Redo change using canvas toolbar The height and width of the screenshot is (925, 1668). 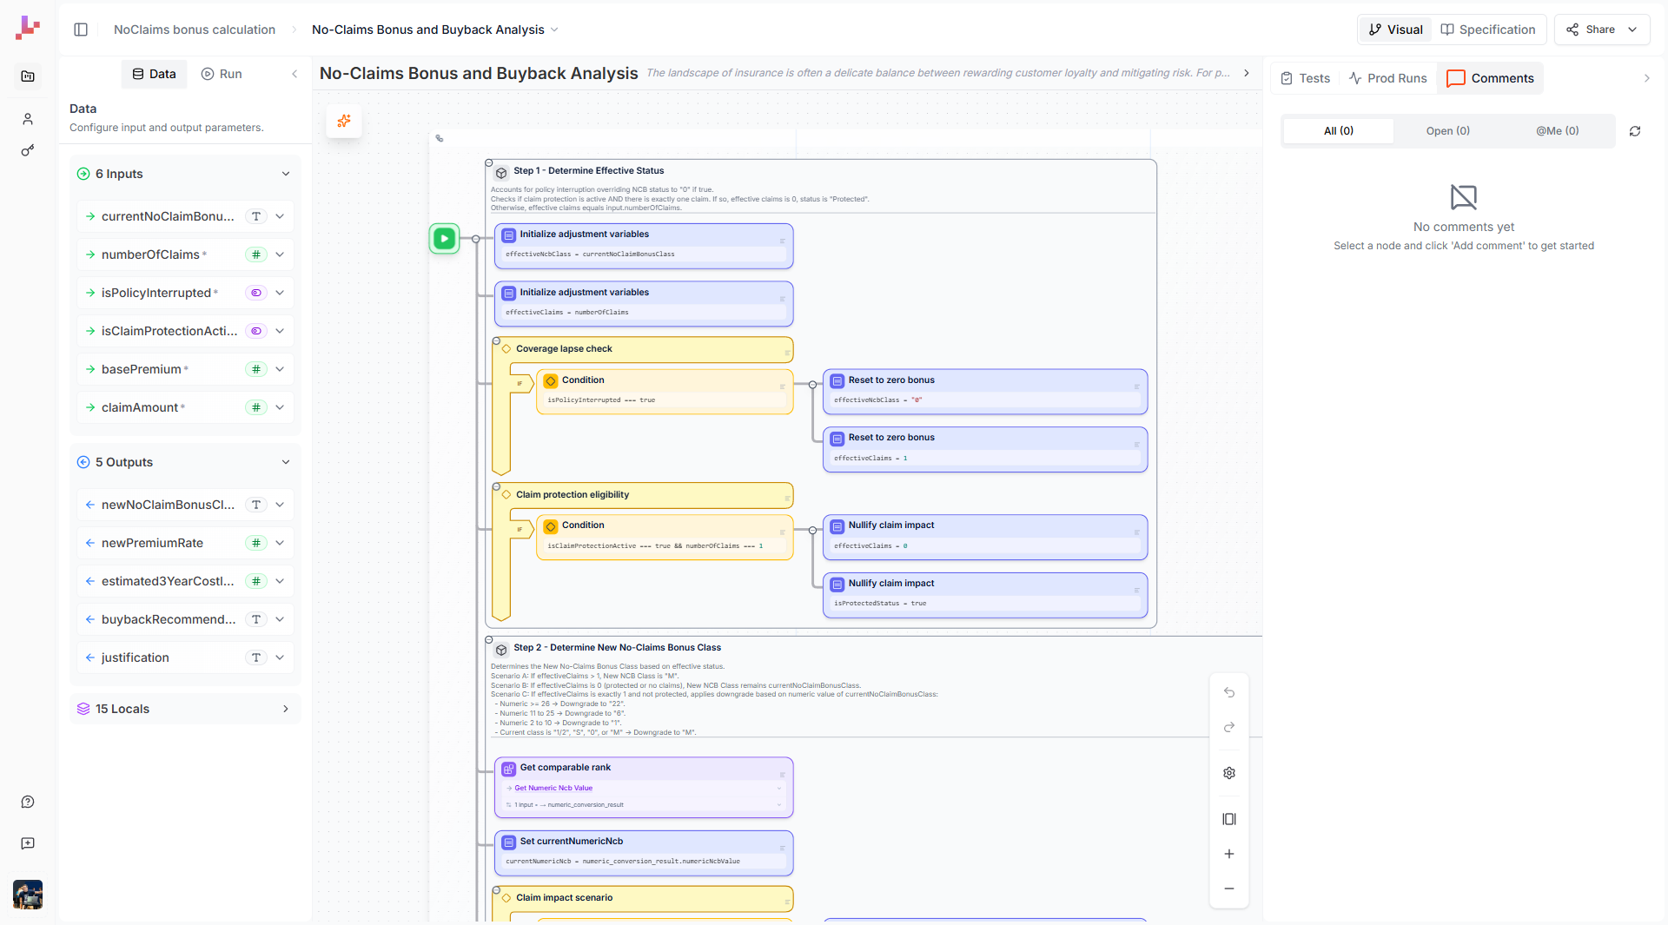1229,728
